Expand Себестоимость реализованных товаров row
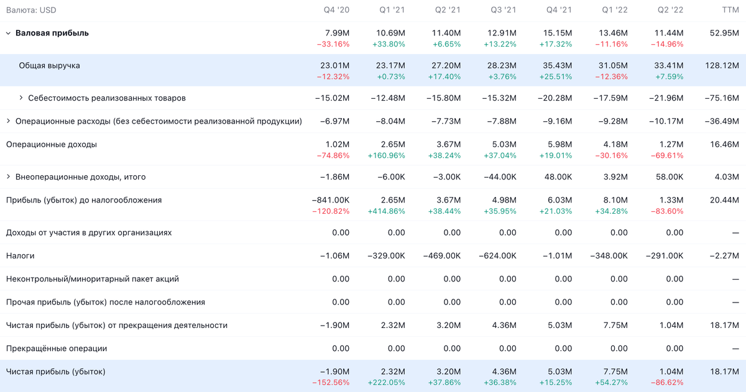Viewport: 746px width, 392px height. [x=21, y=98]
